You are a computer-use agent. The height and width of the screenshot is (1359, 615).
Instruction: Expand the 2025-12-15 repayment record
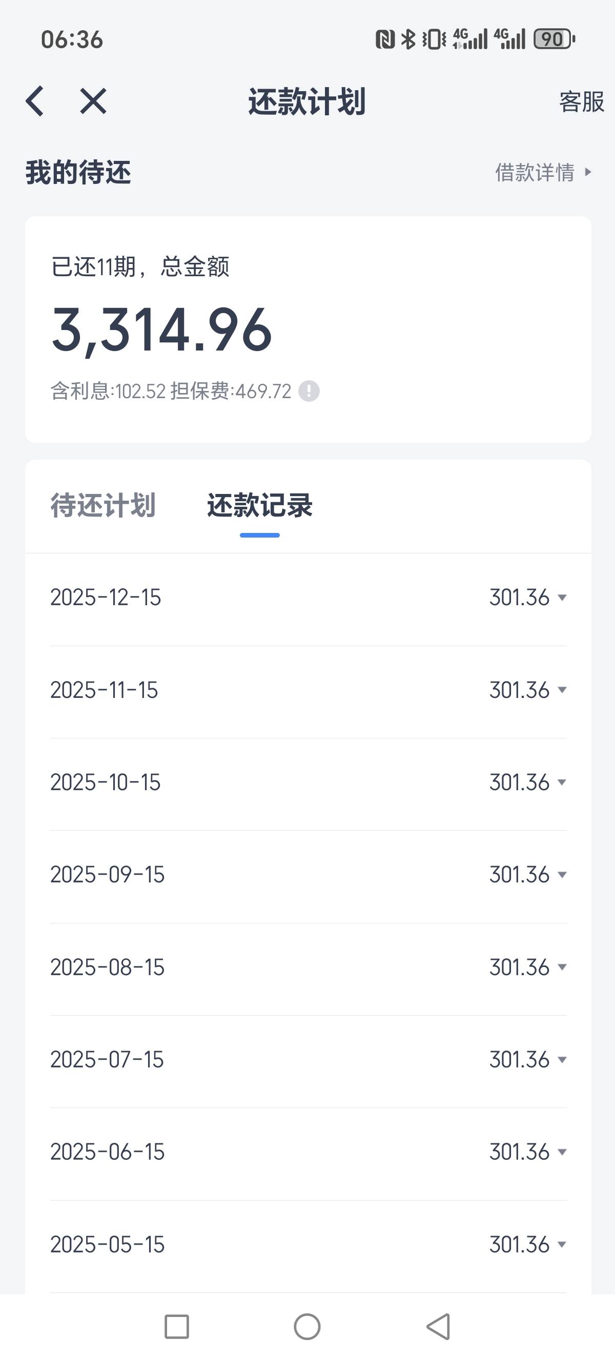click(x=562, y=598)
